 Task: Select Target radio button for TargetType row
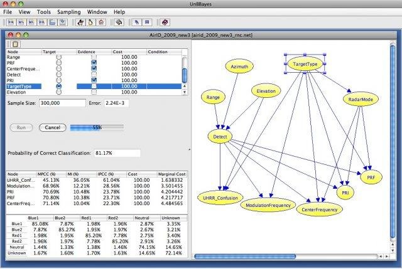tap(58, 87)
